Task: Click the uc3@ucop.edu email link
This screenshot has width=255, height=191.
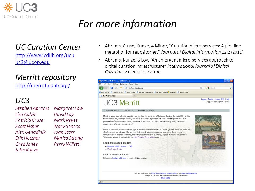Action: tap(32, 62)
